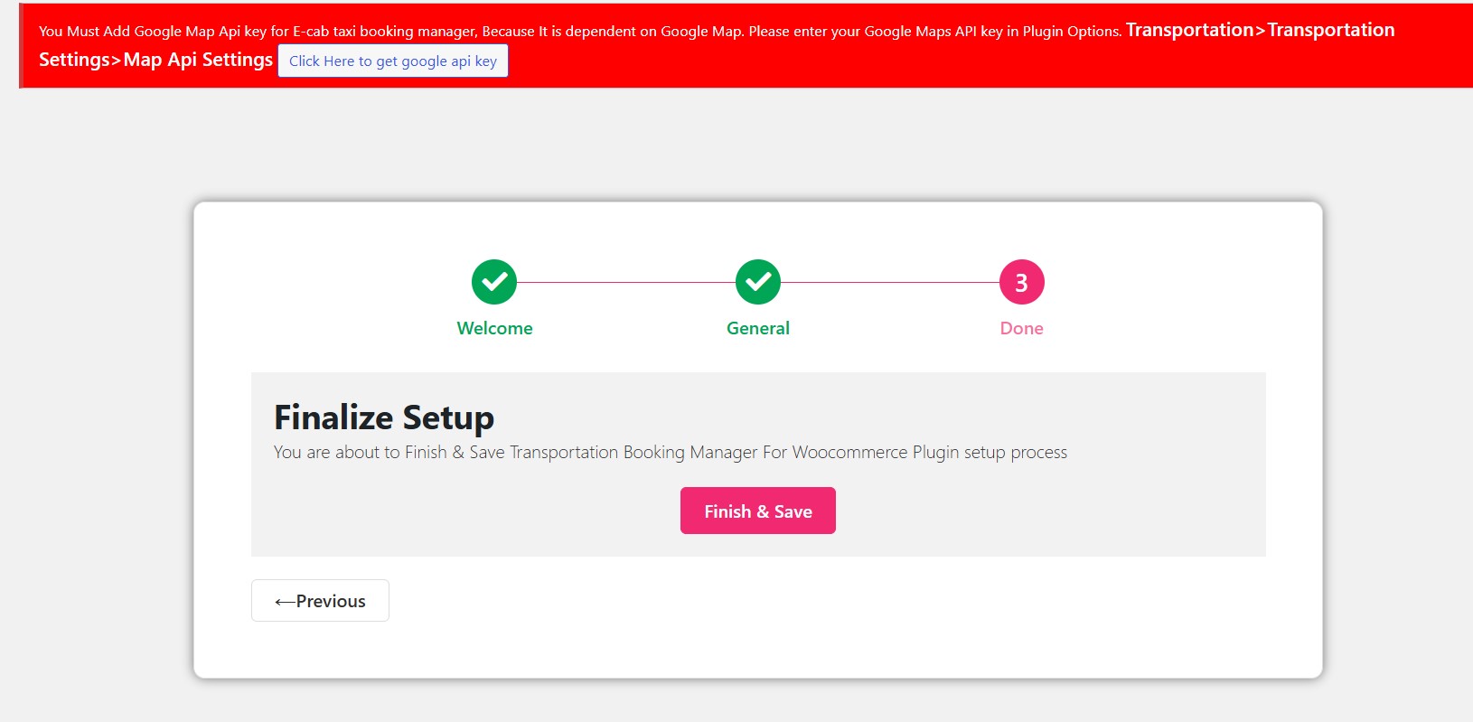Select the Done step label

1022,328
